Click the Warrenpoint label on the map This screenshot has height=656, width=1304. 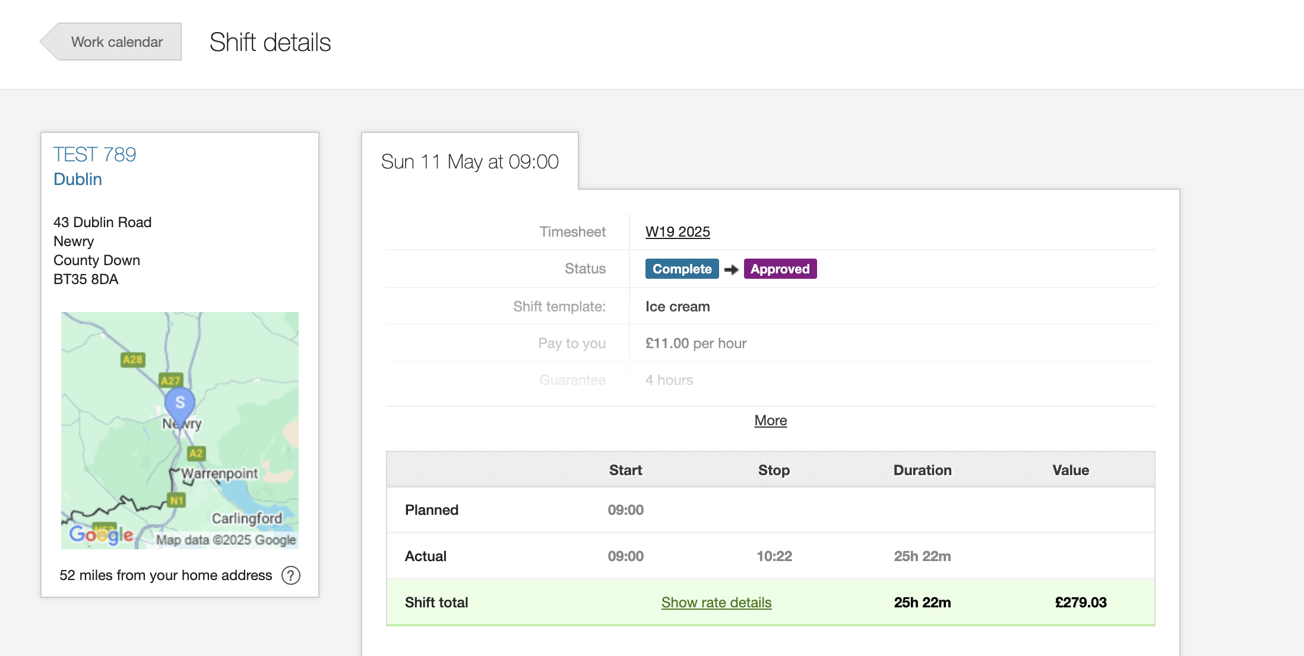click(219, 473)
